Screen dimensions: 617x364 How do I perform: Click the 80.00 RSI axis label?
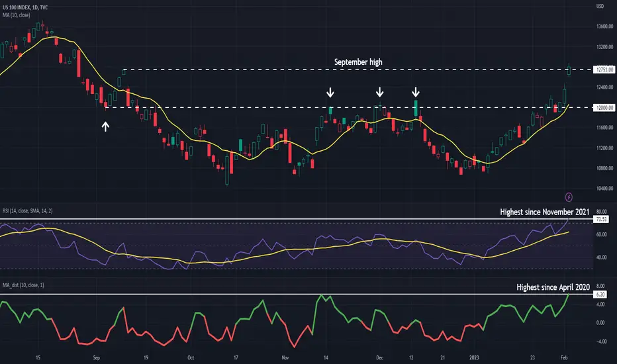coord(601,212)
